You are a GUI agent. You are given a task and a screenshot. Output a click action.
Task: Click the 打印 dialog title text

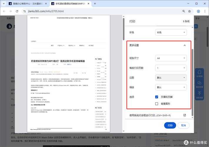pos(132,21)
